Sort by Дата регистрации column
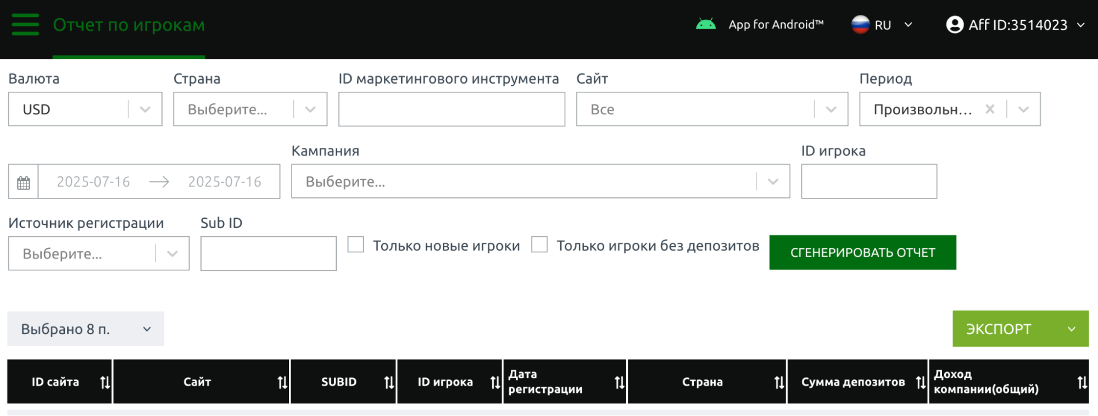The width and height of the screenshot is (1098, 416). point(619,382)
